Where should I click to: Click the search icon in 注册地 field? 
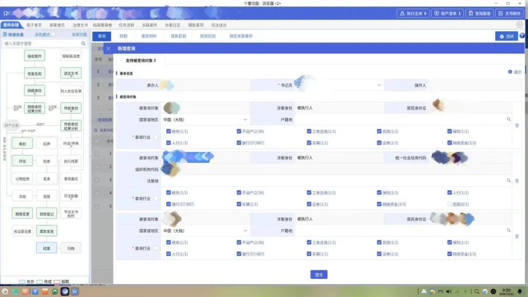[x=509, y=181]
